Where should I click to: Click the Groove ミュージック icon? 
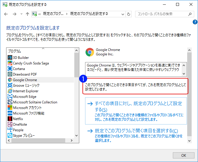[x=10, y=85]
